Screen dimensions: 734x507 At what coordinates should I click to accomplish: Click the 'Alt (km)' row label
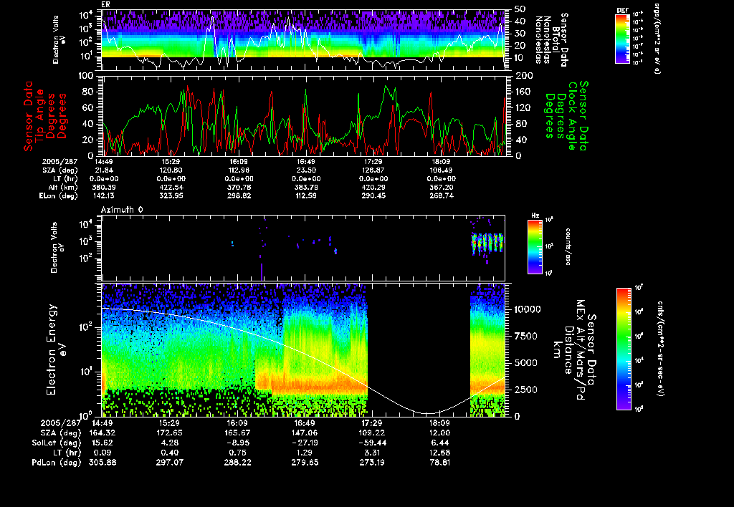point(63,188)
